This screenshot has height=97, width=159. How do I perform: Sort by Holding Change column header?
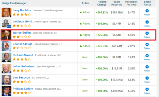click(x=102, y=3)
